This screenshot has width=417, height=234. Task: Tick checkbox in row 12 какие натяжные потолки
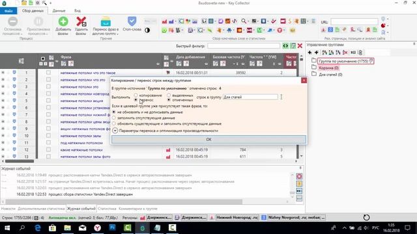point(48,149)
